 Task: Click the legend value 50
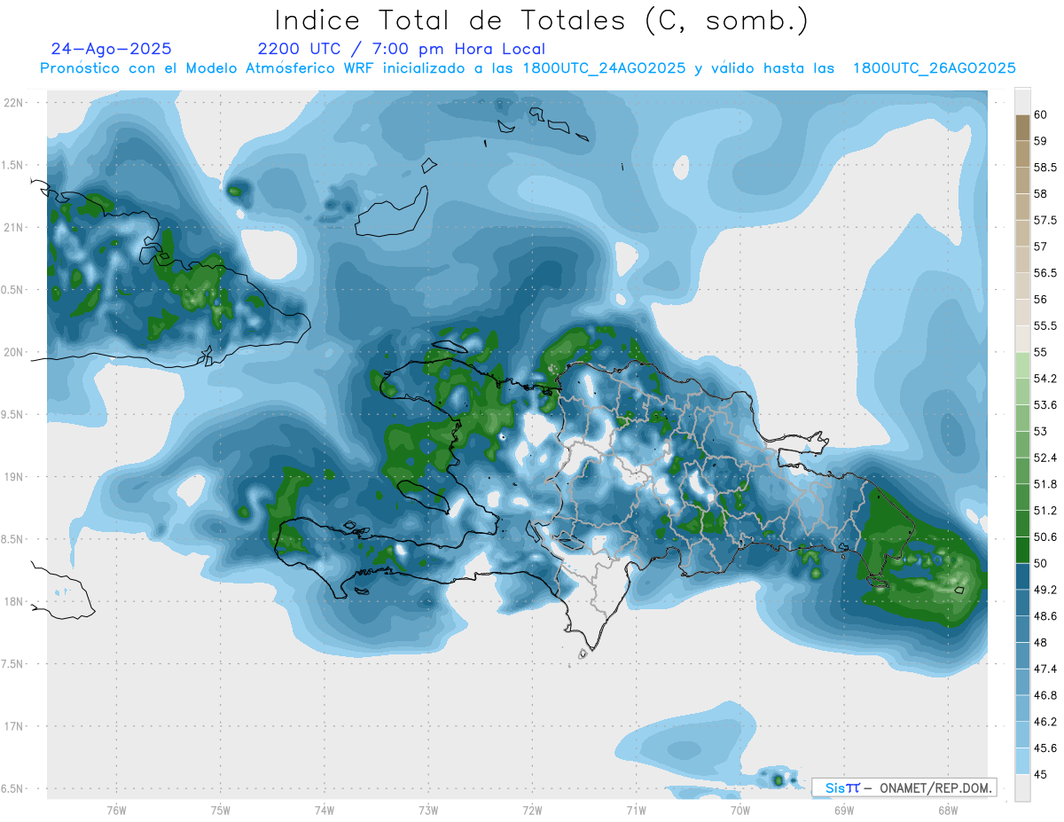point(1041,563)
